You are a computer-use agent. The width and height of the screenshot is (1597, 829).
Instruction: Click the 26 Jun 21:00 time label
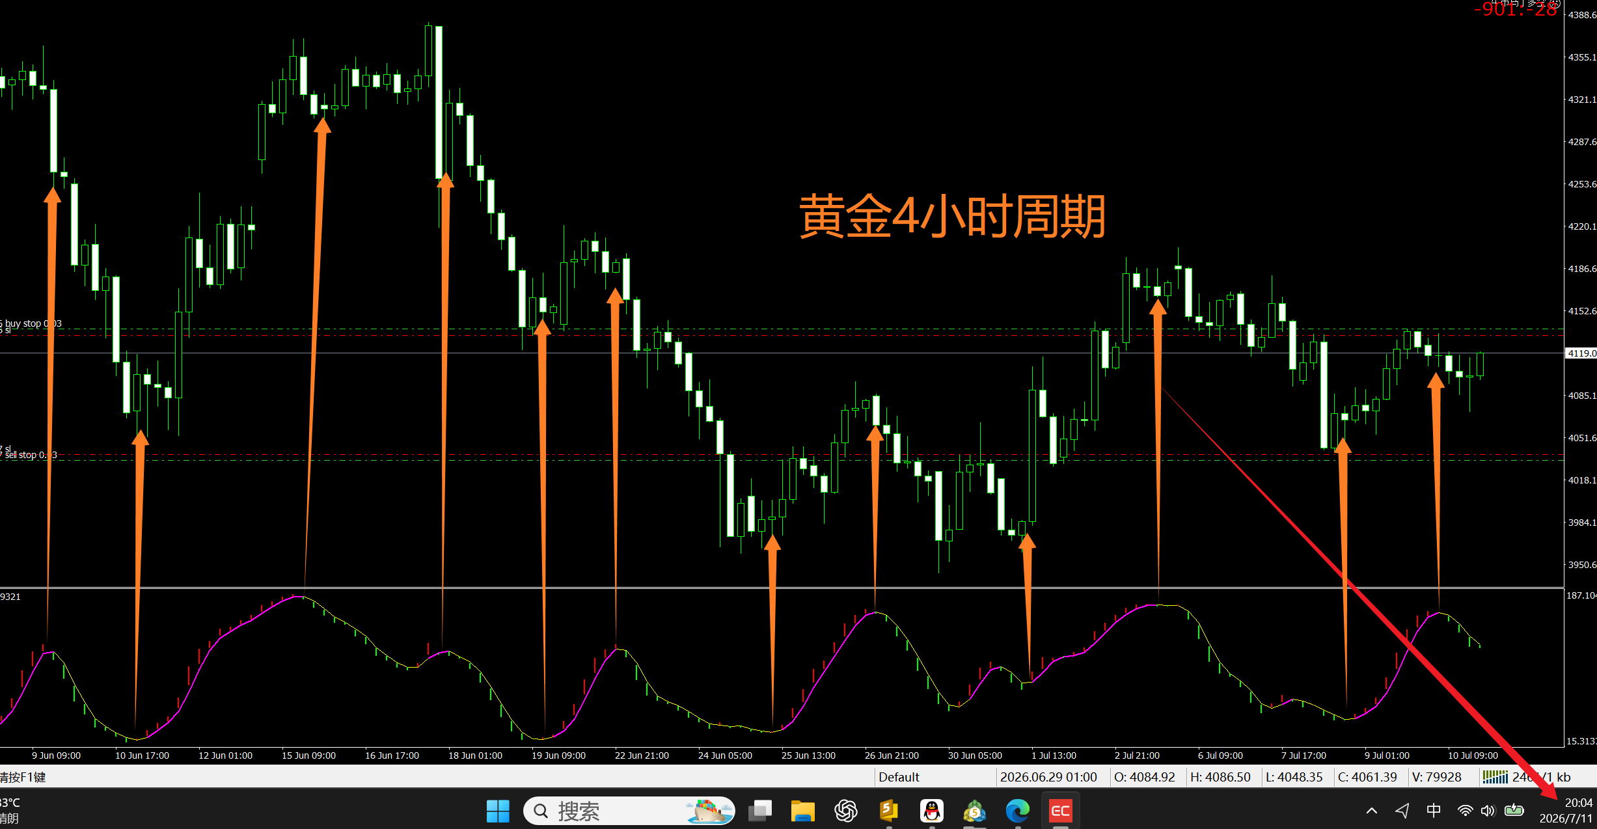pos(892,755)
